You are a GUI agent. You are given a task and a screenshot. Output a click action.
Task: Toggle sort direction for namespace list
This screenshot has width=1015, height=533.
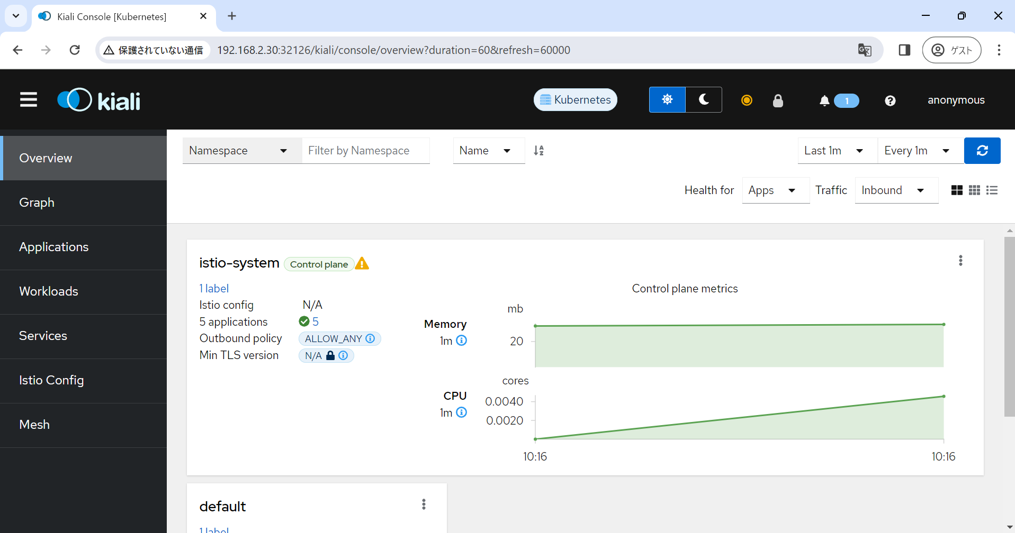pos(539,150)
